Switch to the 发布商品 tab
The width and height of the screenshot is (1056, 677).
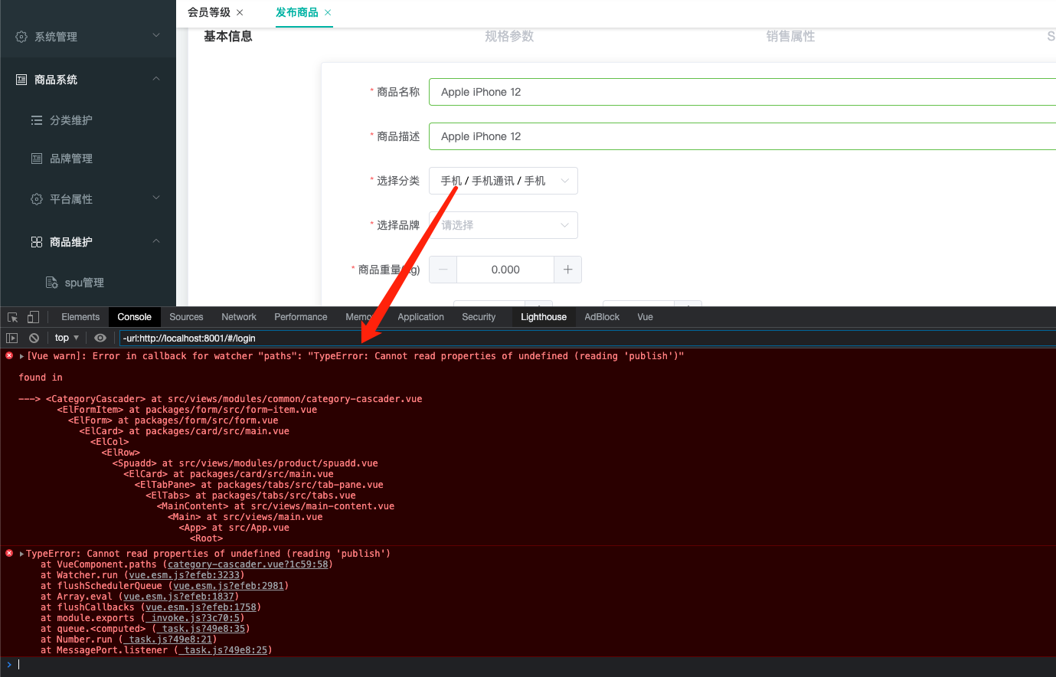click(297, 12)
